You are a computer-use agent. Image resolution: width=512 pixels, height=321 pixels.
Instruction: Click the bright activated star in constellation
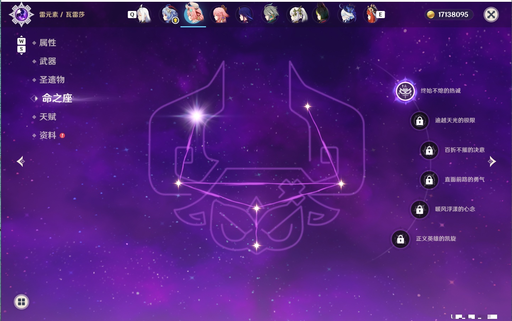click(x=196, y=115)
